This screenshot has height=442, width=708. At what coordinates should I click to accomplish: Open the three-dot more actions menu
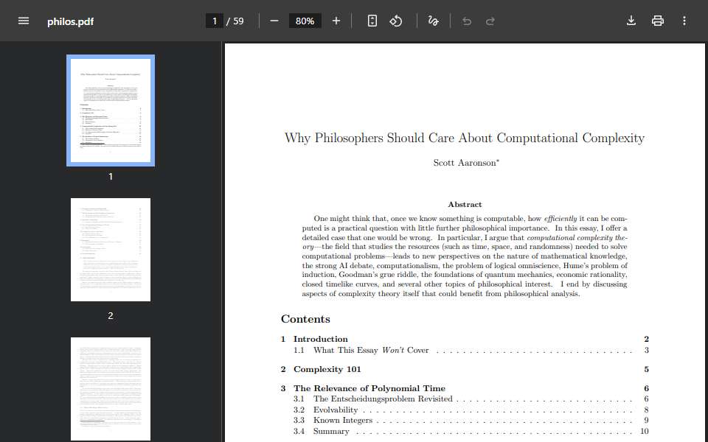click(684, 21)
